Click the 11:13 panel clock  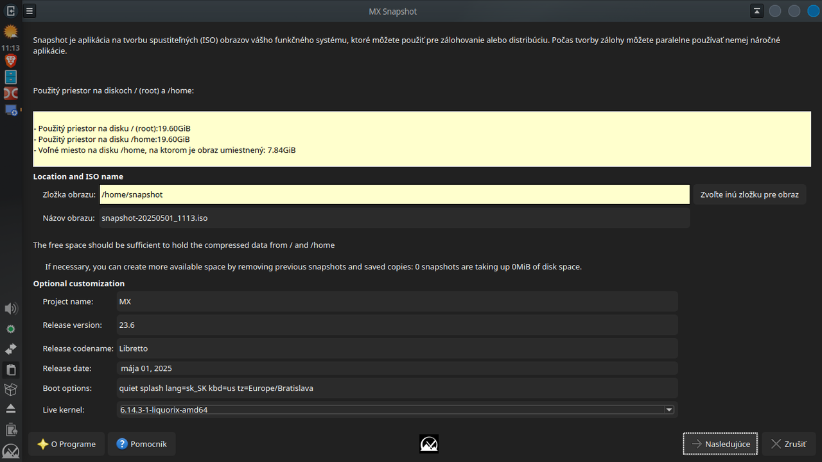pyautogui.click(x=10, y=47)
